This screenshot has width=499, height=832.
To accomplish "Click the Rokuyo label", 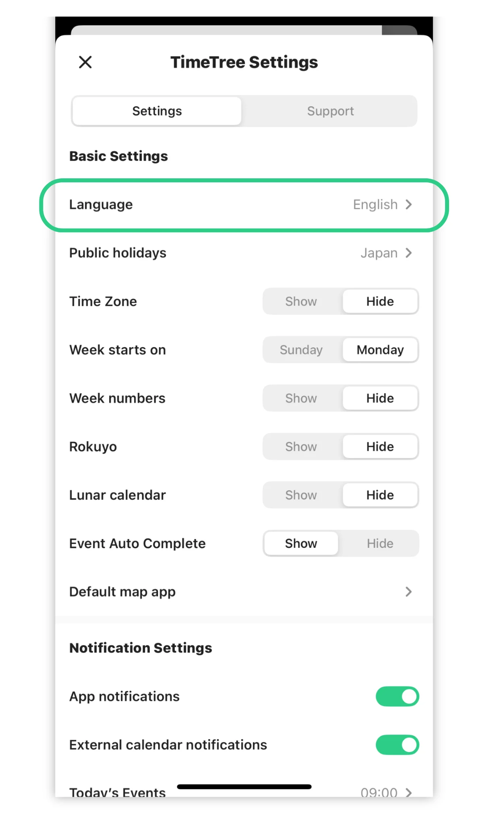I will (93, 447).
